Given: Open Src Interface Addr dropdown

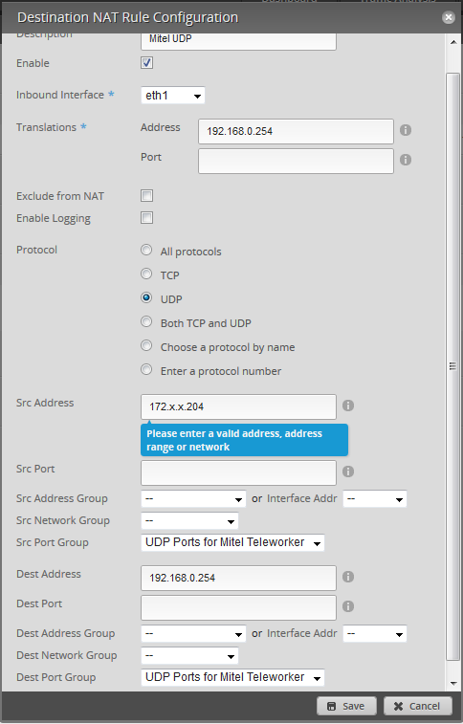Looking at the screenshot, I should pos(375,498).
